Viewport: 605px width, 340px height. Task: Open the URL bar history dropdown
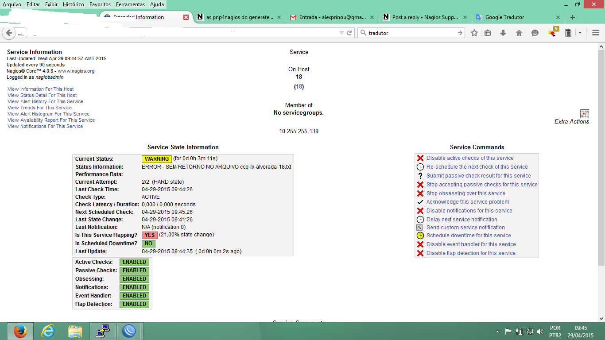click(x=341, y=33)
